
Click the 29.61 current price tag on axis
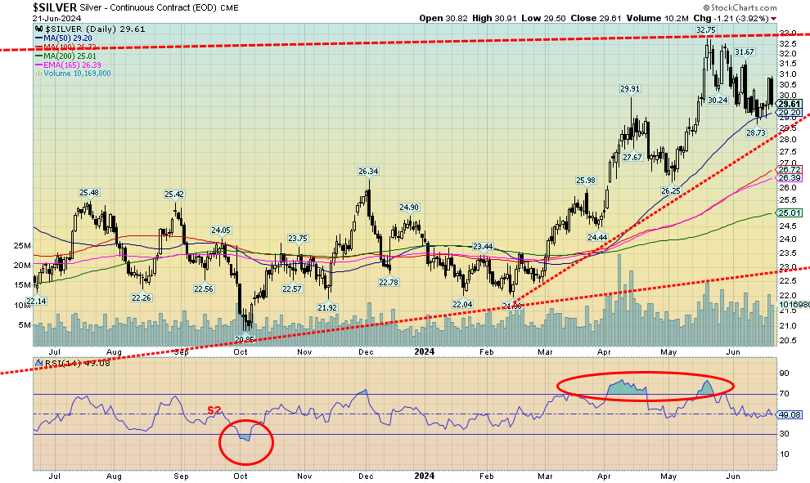(789, 105)
